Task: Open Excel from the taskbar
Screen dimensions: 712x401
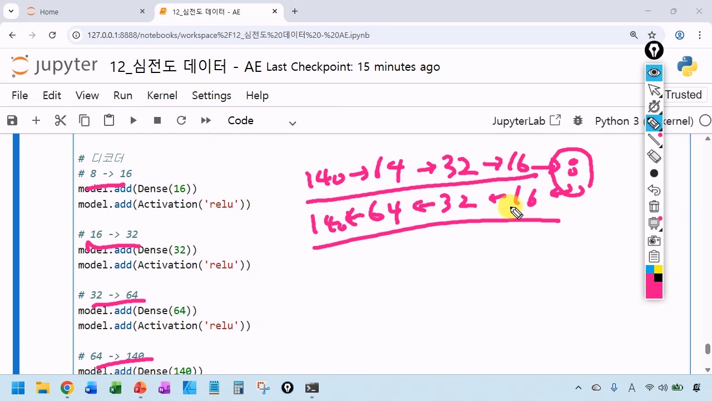Action: click(115, 388)
